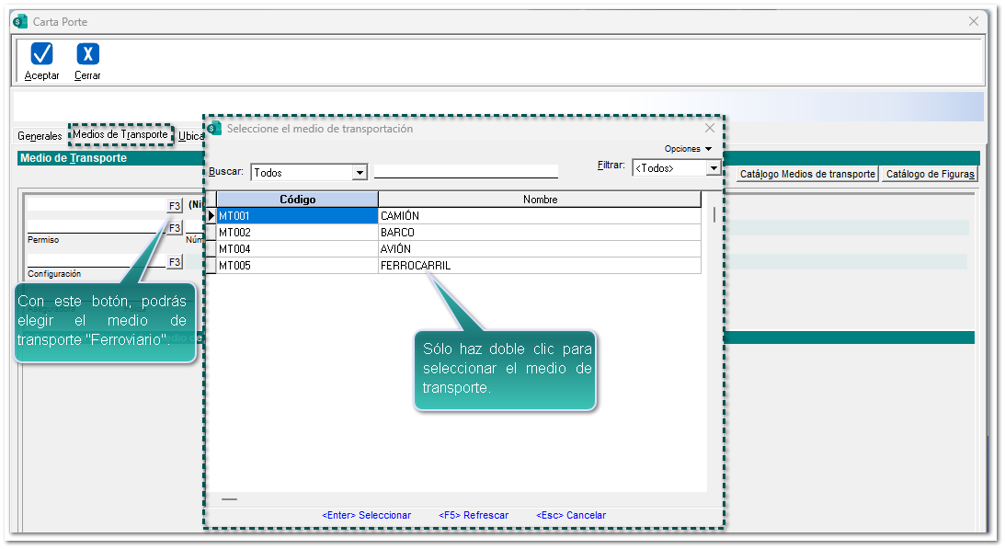Select the FERROCARRIL row
This screenshot has height=549, width=1005.
pyautogui.click(x=416, y=266)
